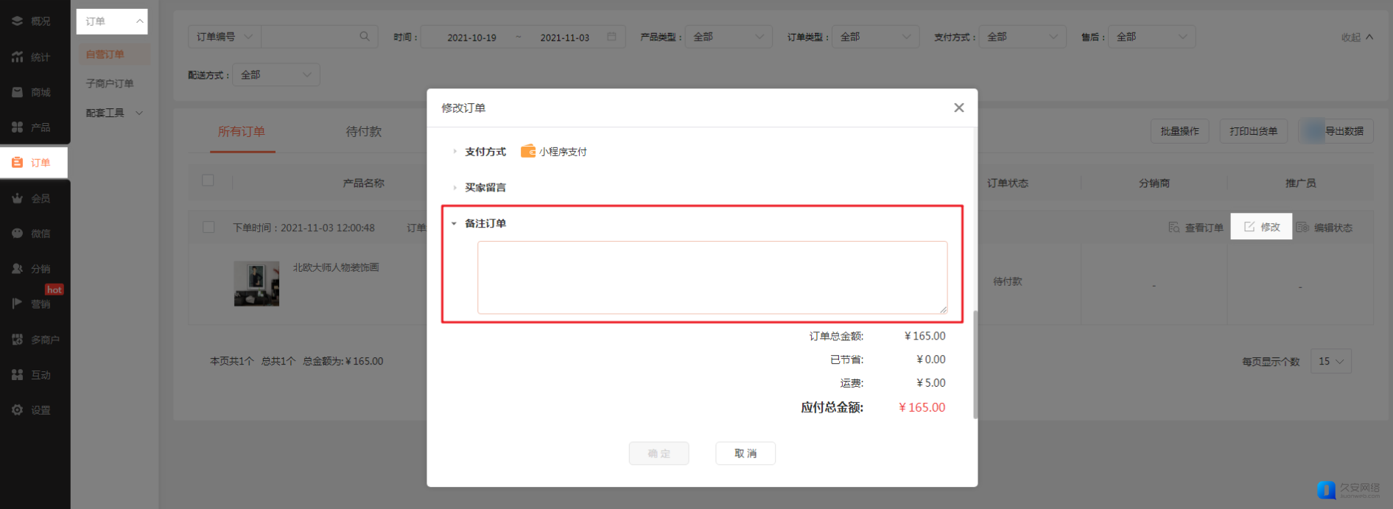
Task: Switch to the 待付款 tab
Action: coord(363,132)
